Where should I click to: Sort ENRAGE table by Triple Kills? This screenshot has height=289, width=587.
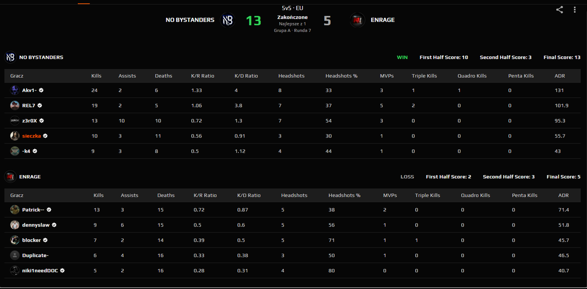coord(428,195)
